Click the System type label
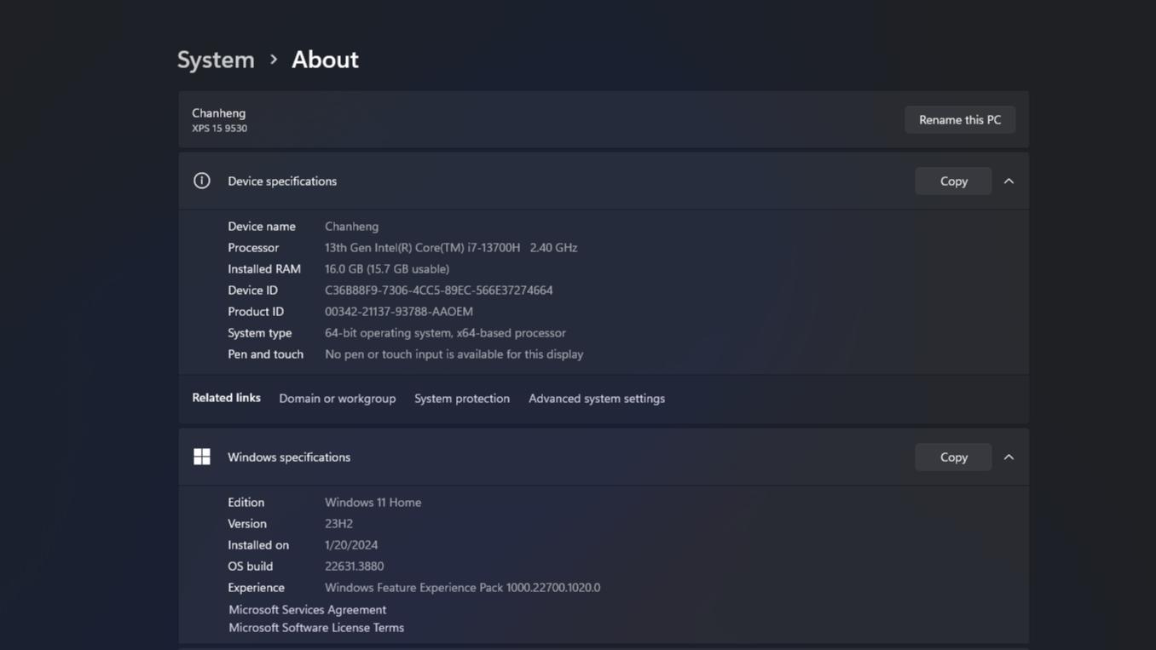Screen dimensions: 1156x650 click(x=259, y=332)
